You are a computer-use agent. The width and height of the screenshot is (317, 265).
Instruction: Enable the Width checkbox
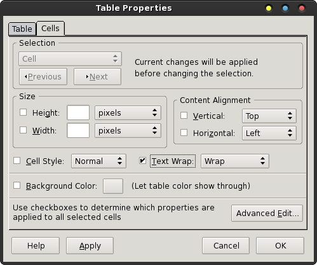[x=23, y=130]
